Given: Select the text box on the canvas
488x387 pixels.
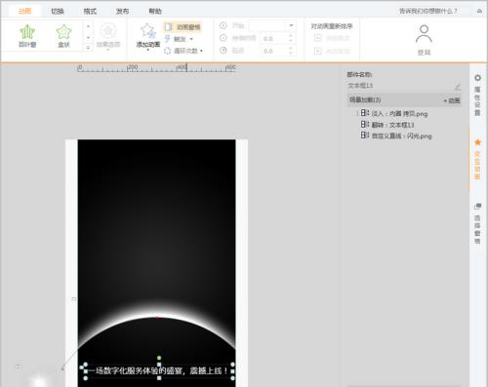Looking at the screenshot, I should (159, 370).
